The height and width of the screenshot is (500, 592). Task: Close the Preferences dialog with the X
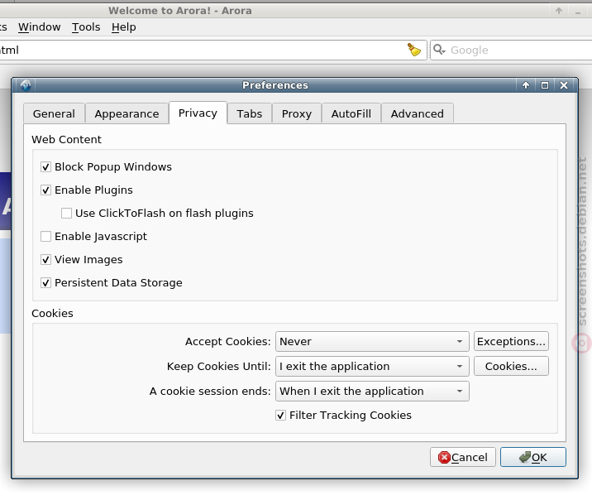(x=564, y=85)
